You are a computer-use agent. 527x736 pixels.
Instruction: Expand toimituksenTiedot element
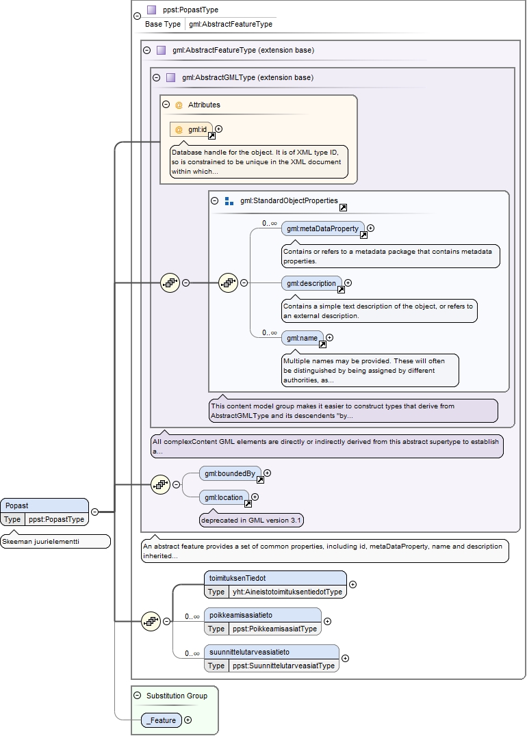click(x=352, y=584)
